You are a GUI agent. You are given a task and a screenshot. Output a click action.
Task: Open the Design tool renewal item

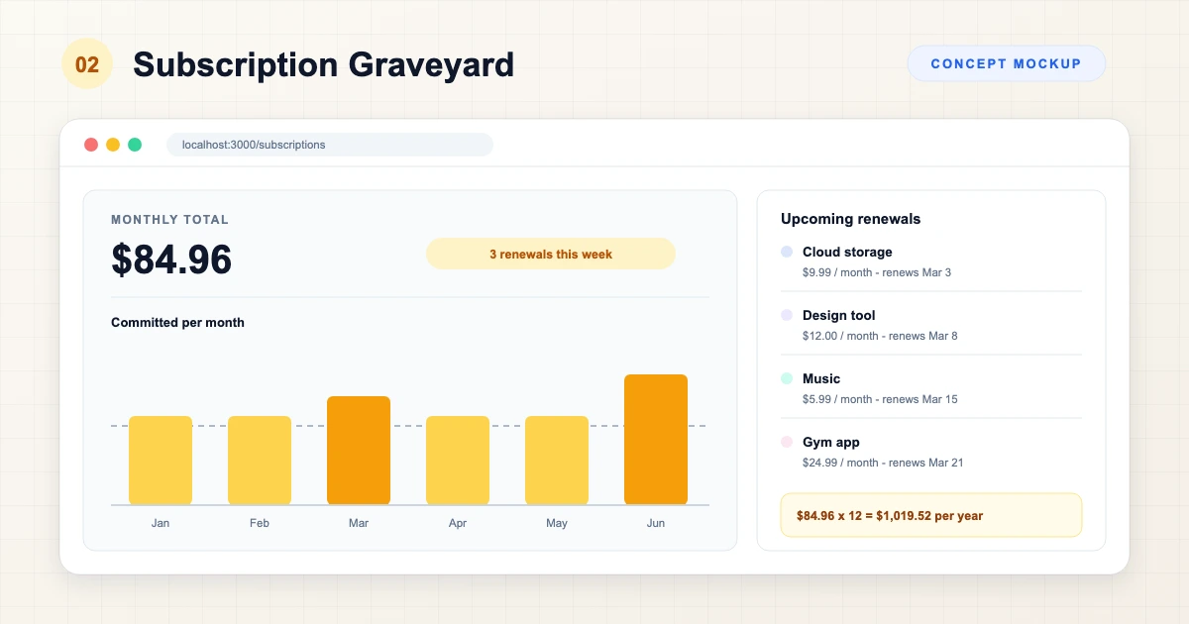tap(931, 325)
